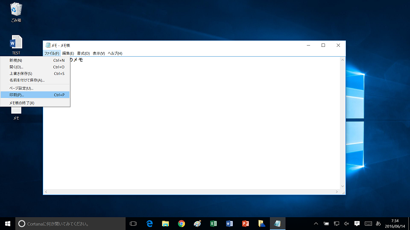Show hidden system tray icons chevron

point(316,223)
